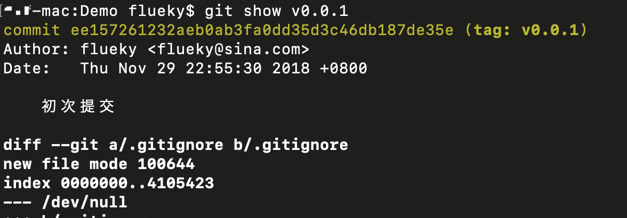Click the file mode number 100644
627x218 pixels.
pyautogui.click(x=166, y=164)
